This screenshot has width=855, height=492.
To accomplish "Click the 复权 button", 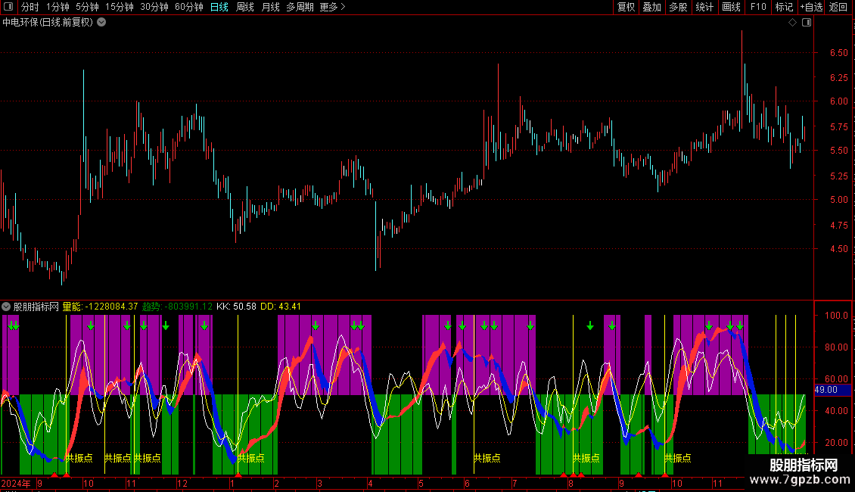I will point(626,7).
